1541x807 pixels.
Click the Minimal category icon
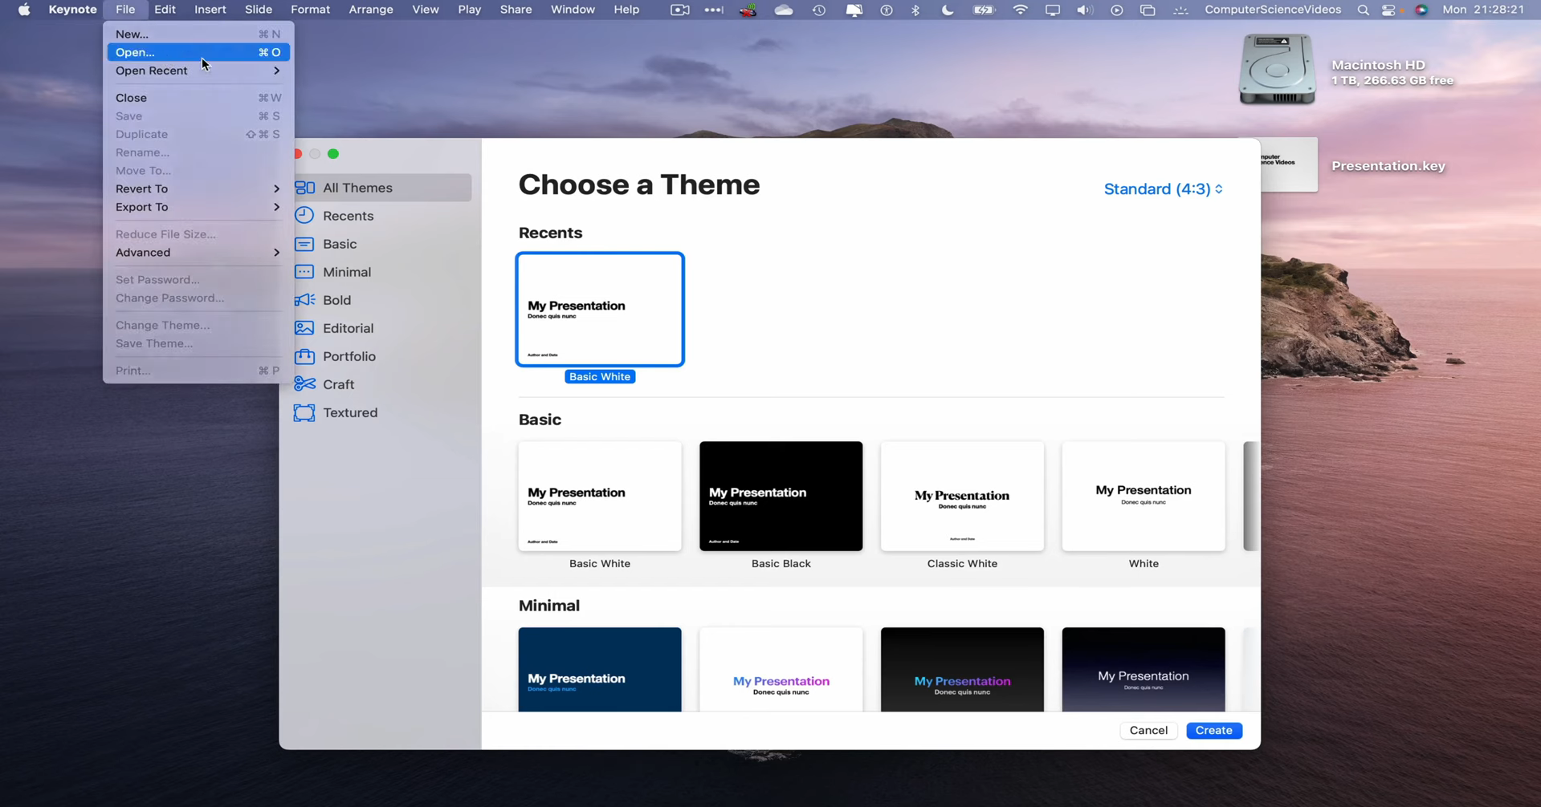[304, 272]
